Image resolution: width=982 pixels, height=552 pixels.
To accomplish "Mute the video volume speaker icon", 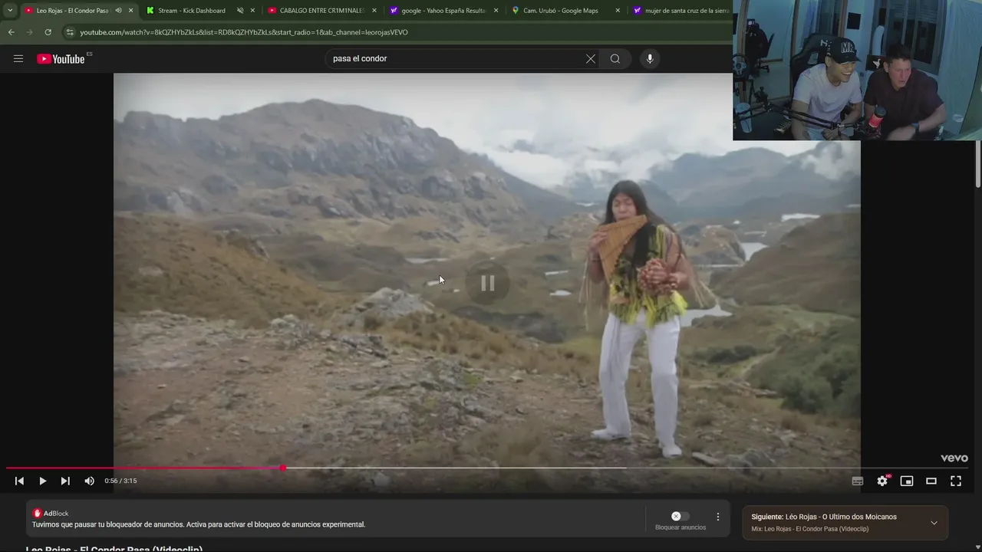I will (x=89, y=481).
